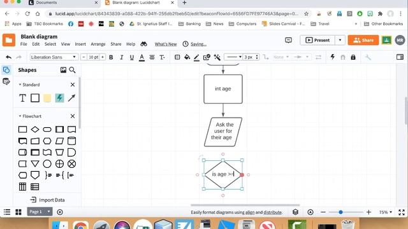Toggle the right side panel icon
408x229 pixels.
(x=400, y=57)
